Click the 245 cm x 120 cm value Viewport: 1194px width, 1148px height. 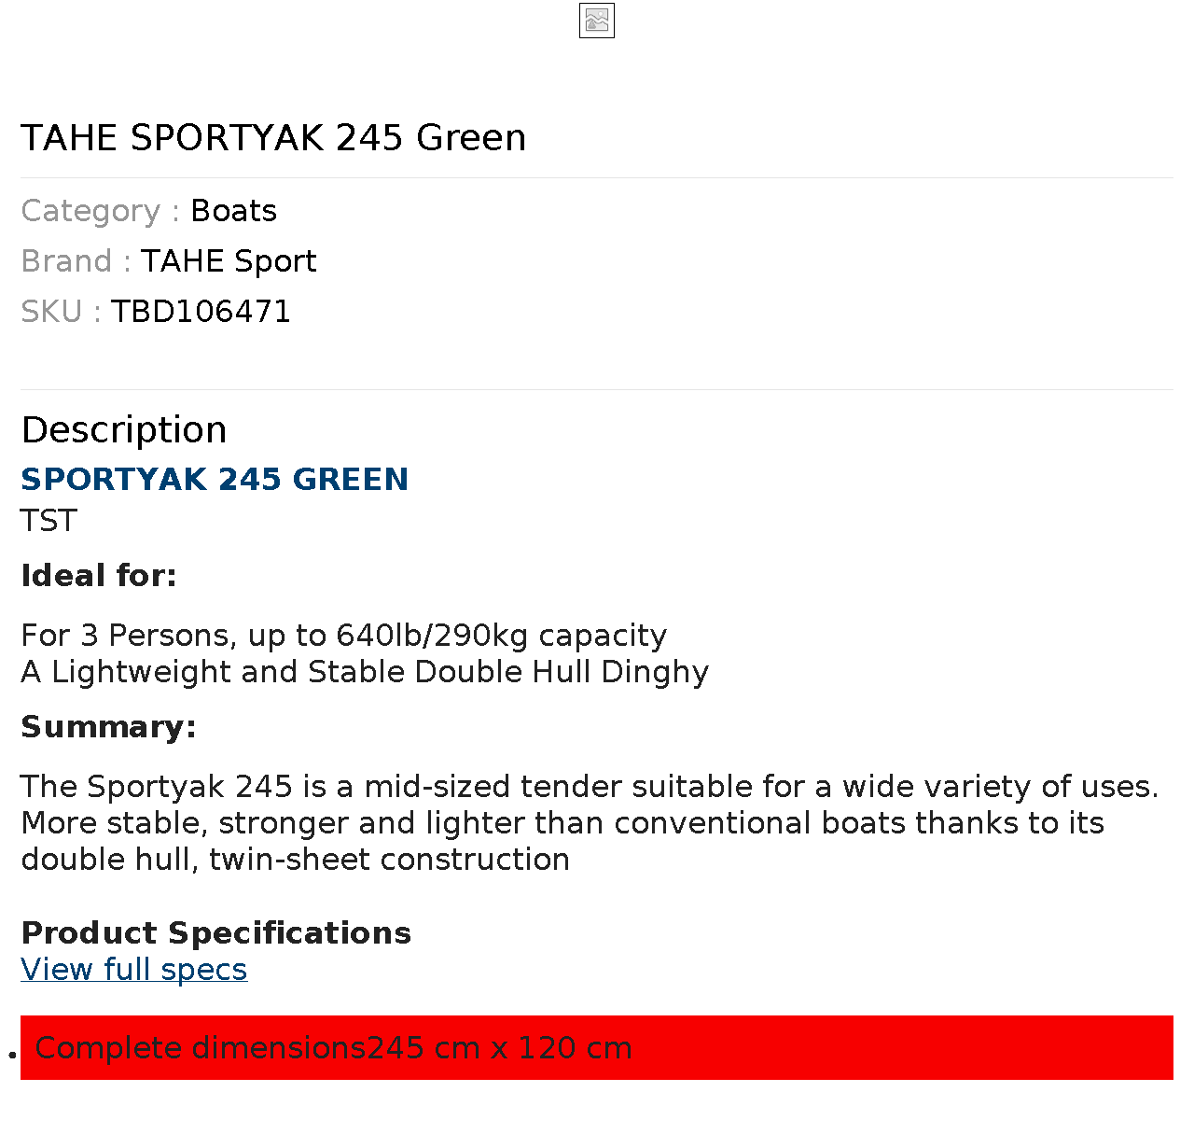(x=499, y=1048)
